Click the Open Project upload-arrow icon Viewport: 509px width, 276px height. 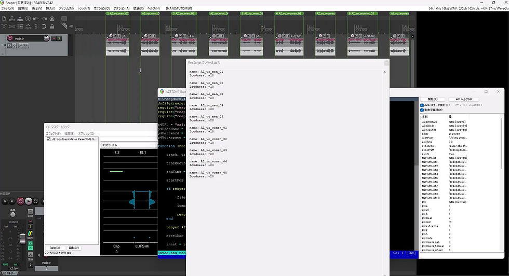point(12,19)
